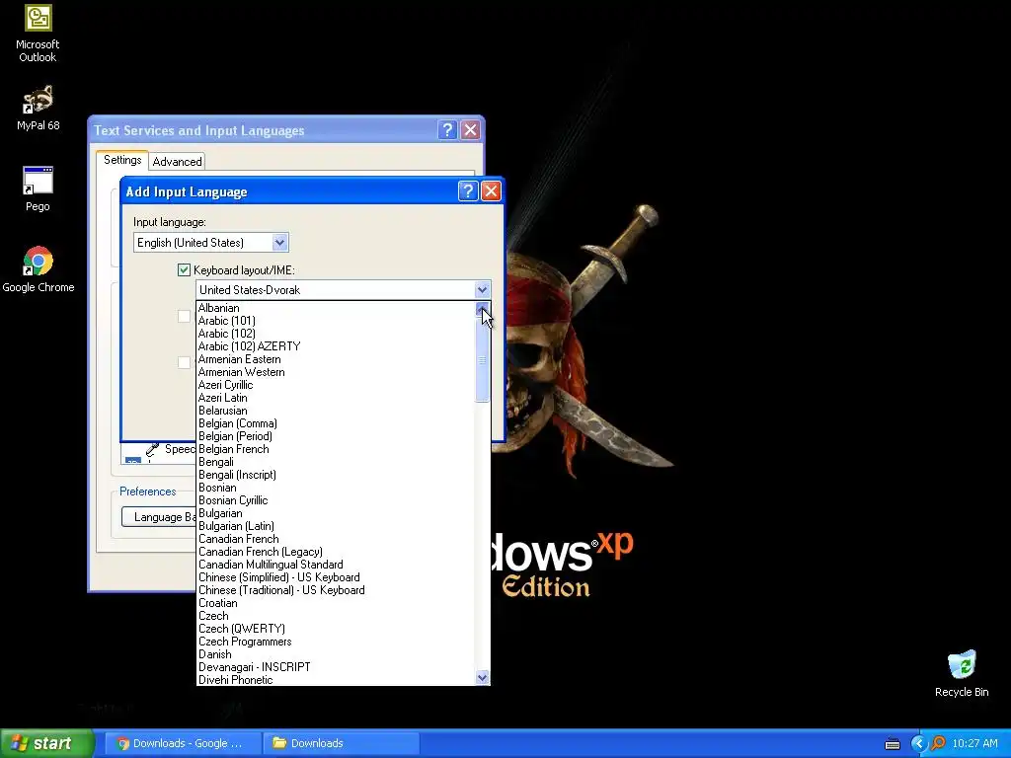This screenshot has height=758, width=1011.
Task: Select Albanian from the layout list
Action: pyautogui.click(x=336, y=308)
